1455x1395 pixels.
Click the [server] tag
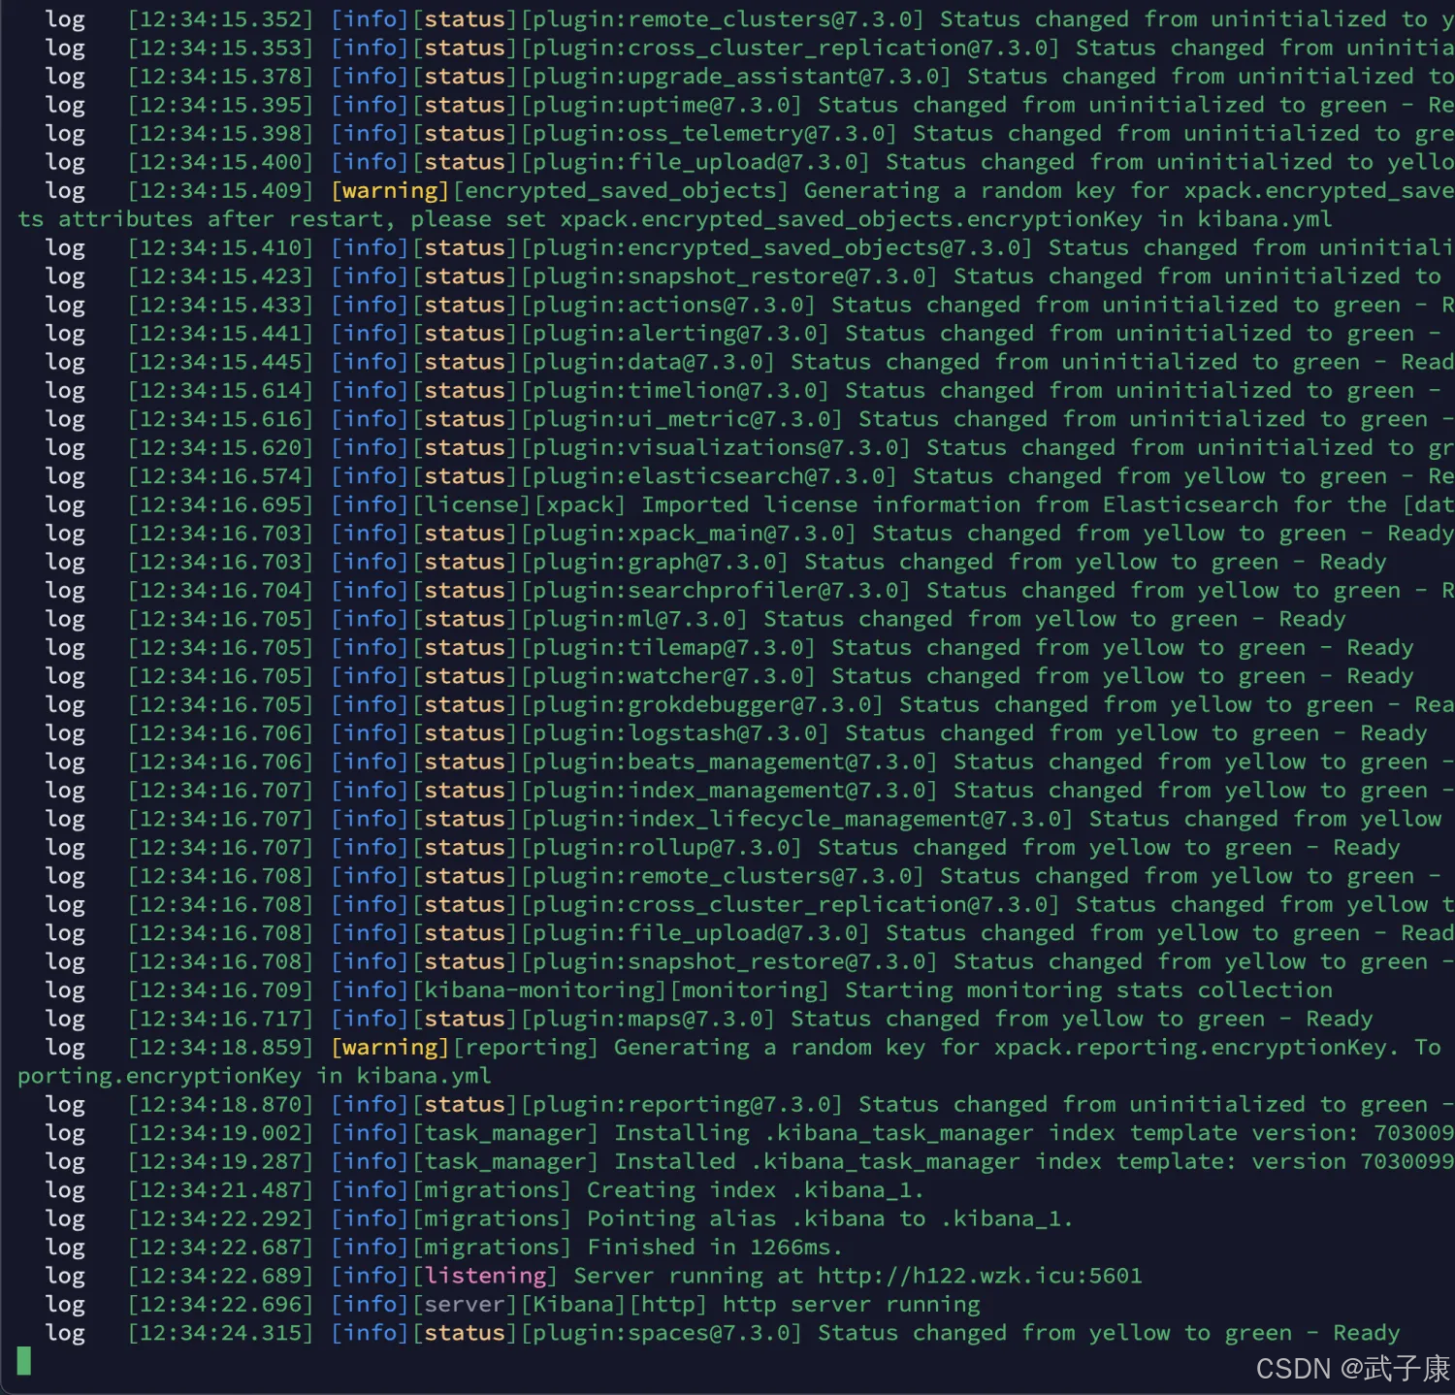[x=467, y=1305]
